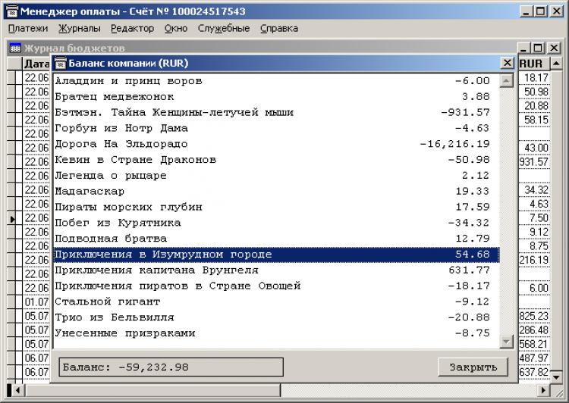The height and width of the screenshot is (403, 569).
Task: Select row Пираты морских глубин
Action: [276, 207]
